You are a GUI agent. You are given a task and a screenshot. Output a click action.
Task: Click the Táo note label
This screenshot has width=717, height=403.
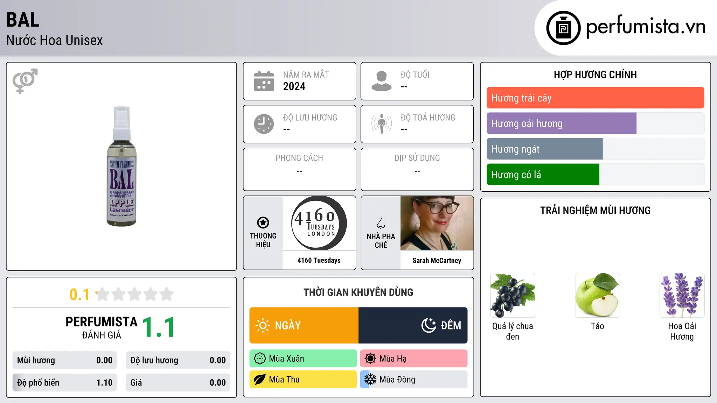tap(597, 326)
